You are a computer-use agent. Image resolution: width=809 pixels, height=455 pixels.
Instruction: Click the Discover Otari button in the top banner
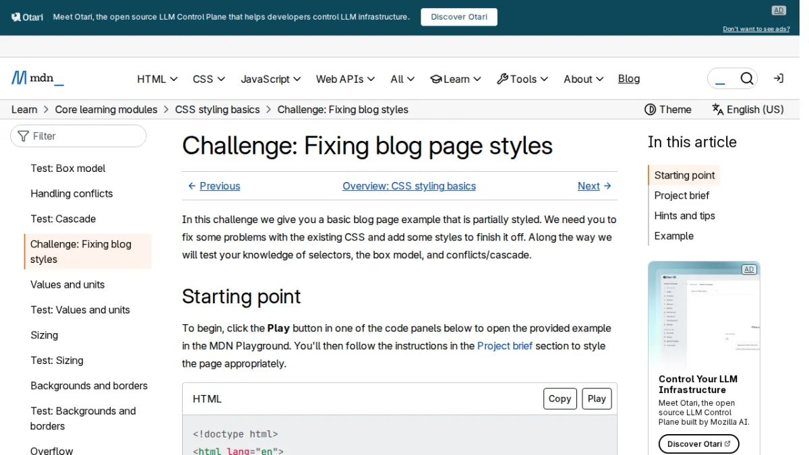pos(459,17)
